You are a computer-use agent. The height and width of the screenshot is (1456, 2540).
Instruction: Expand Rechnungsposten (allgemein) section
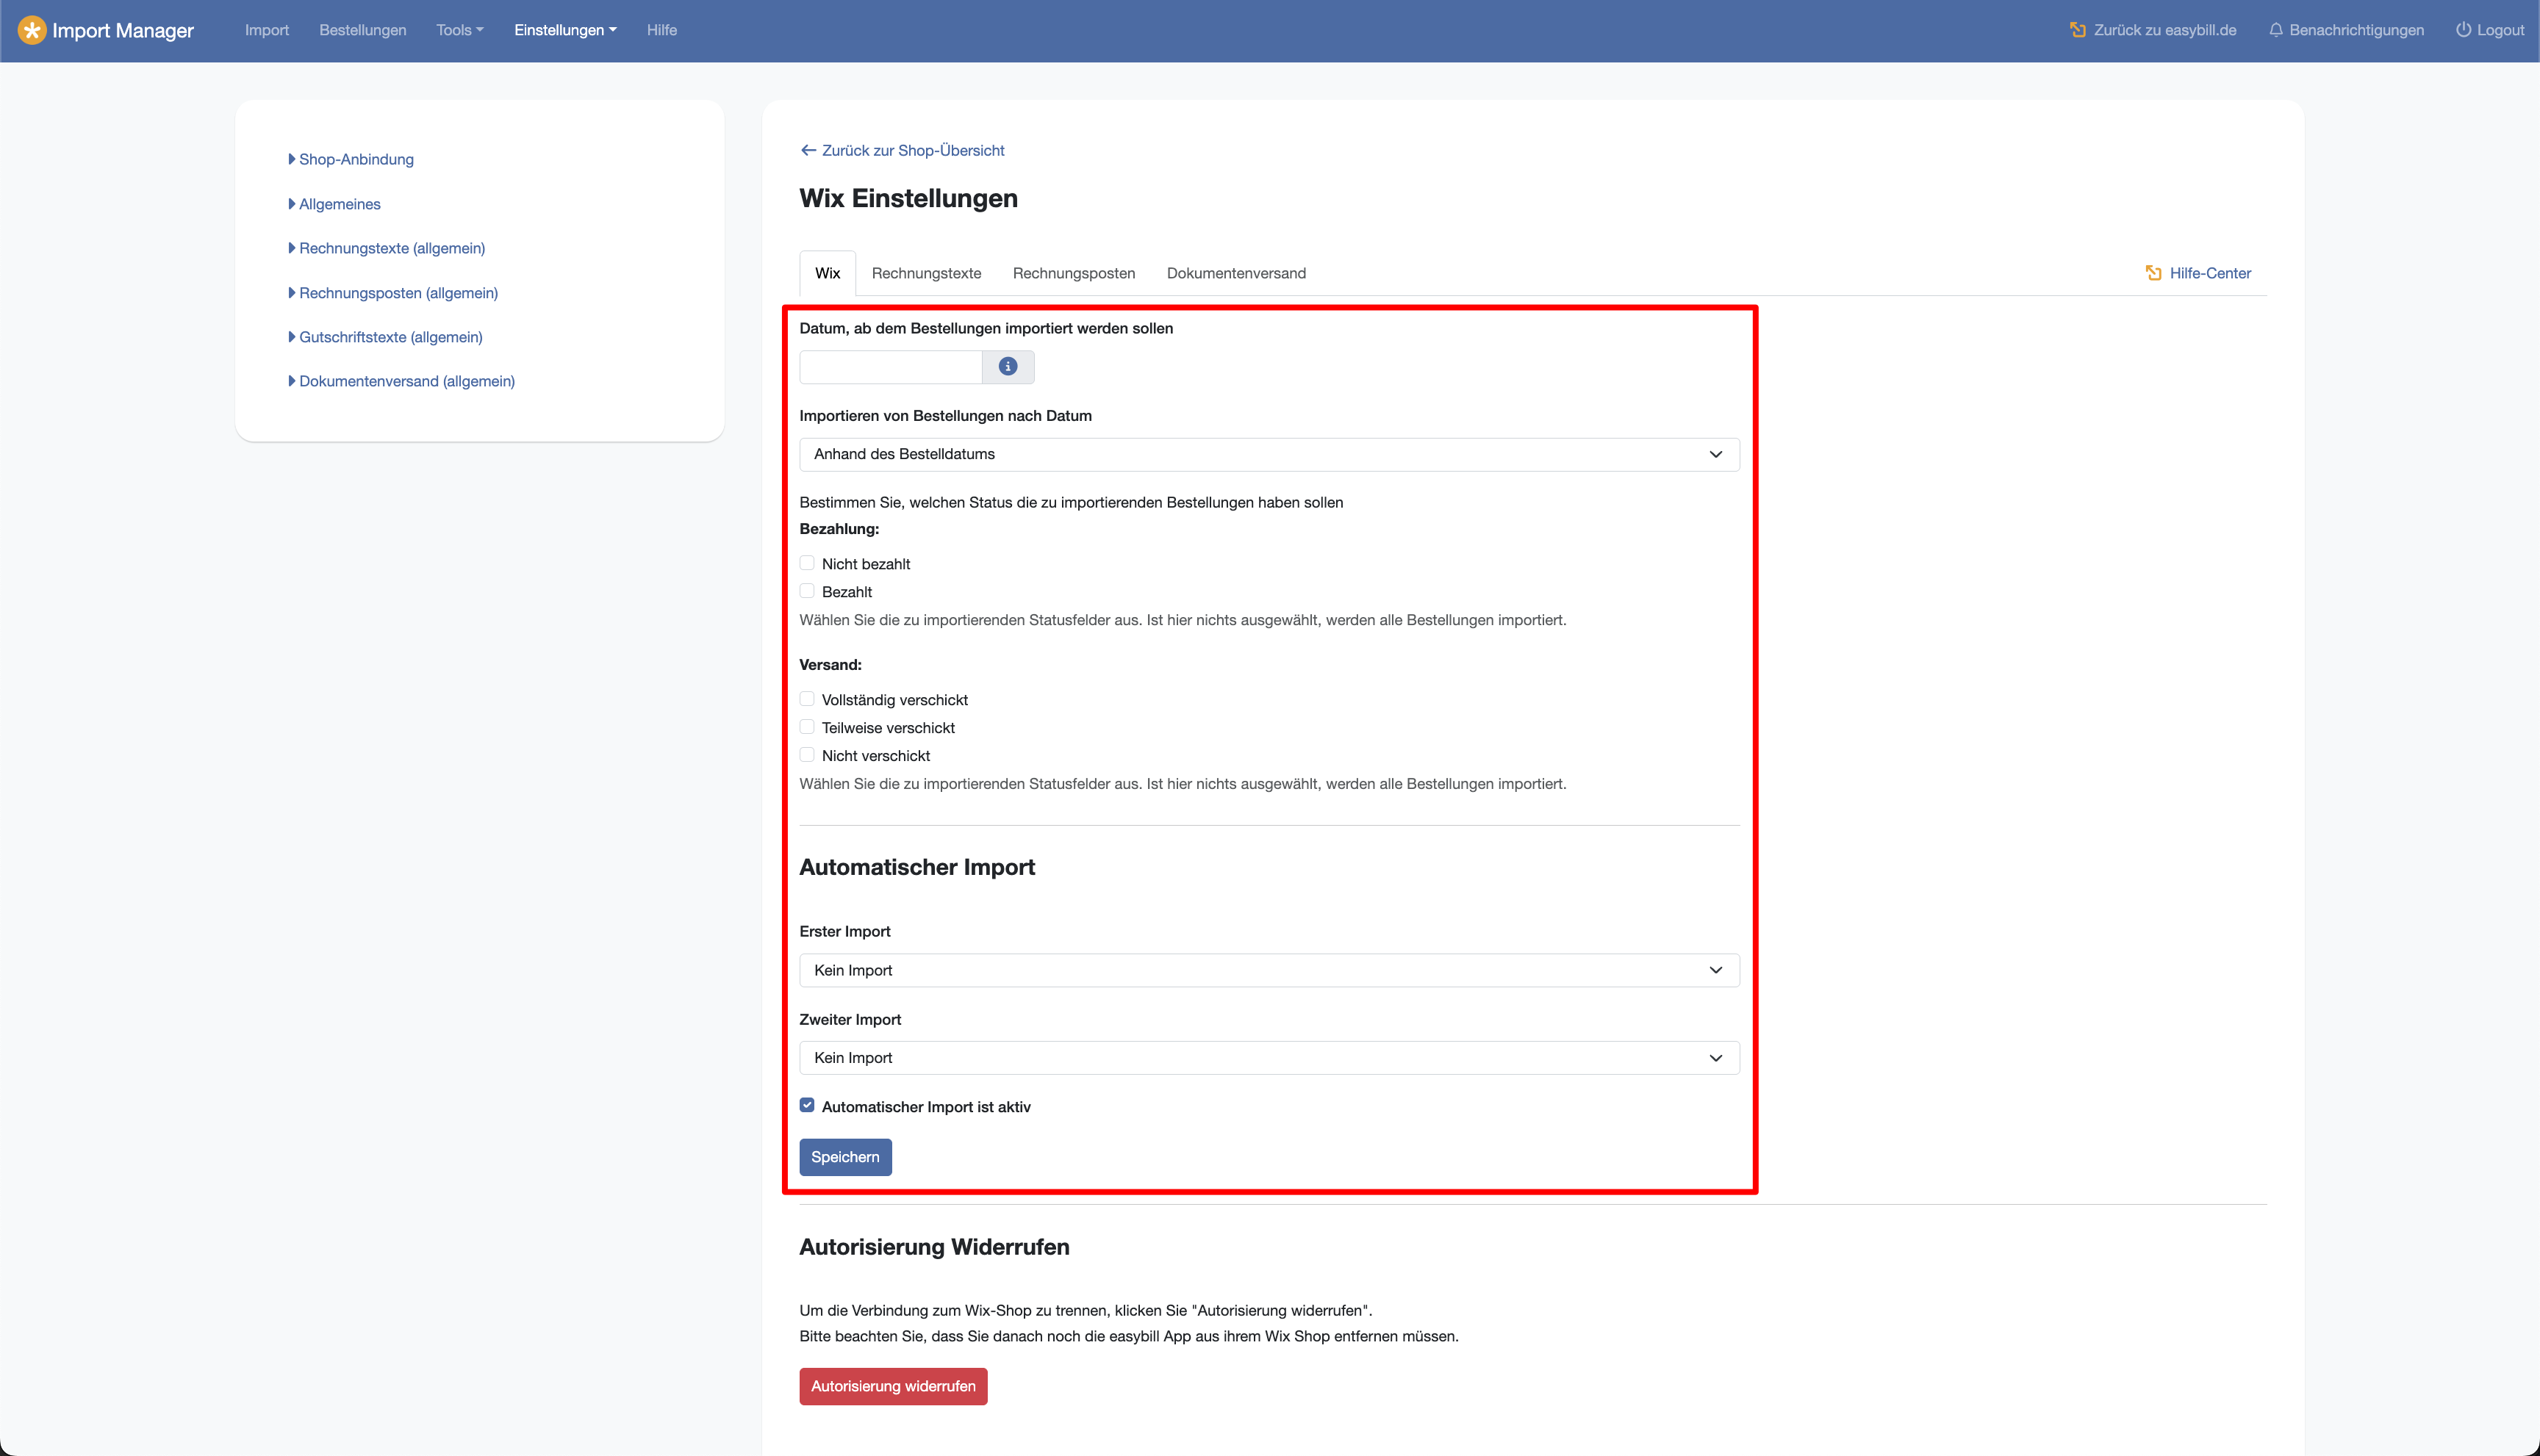point(393,293)
